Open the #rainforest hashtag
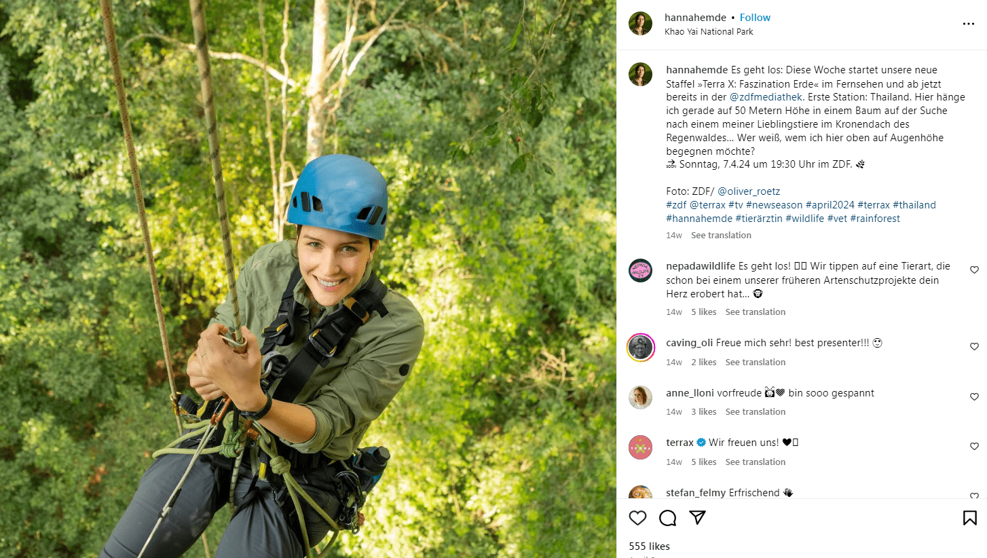The image size is (987, 558). (x=874, y=219)
